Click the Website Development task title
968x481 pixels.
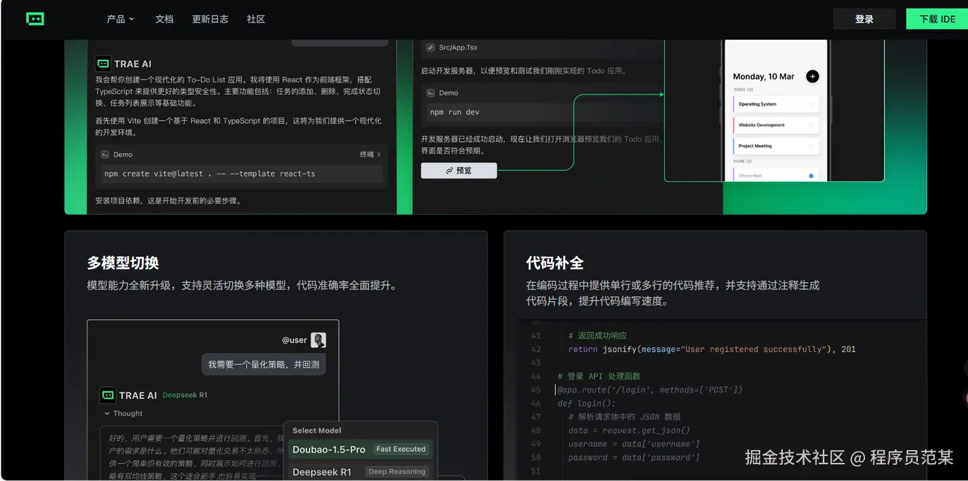(x=762, y=125)
